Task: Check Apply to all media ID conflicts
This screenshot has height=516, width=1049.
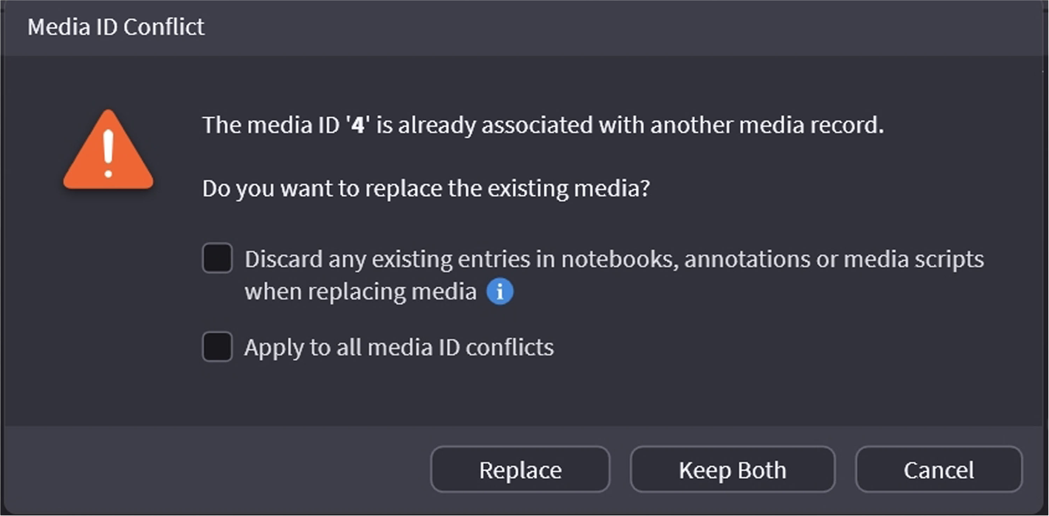Action: [x=217, y=347]
